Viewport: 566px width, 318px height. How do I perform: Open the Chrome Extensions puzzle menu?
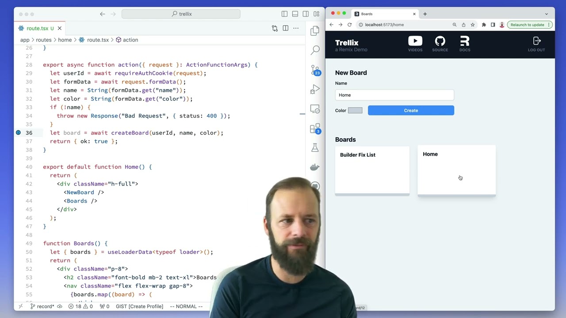pyautogui.click(x=484, y=25)
